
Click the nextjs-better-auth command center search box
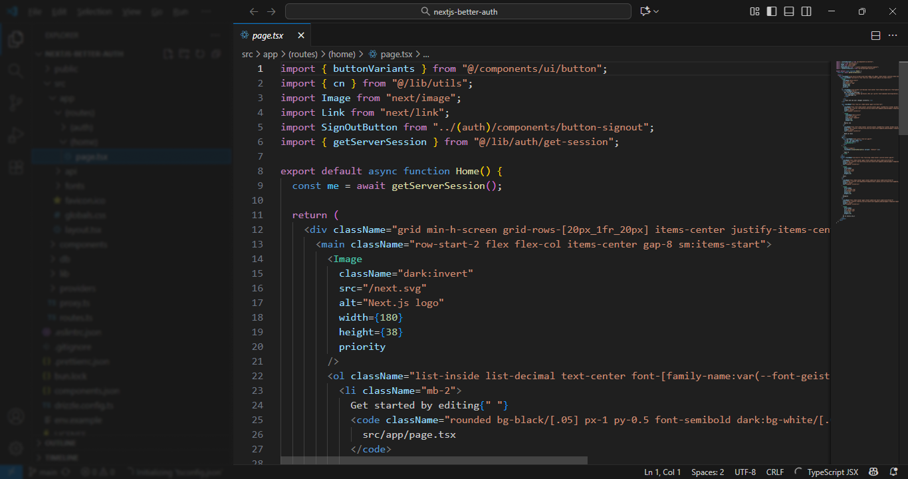458,11
